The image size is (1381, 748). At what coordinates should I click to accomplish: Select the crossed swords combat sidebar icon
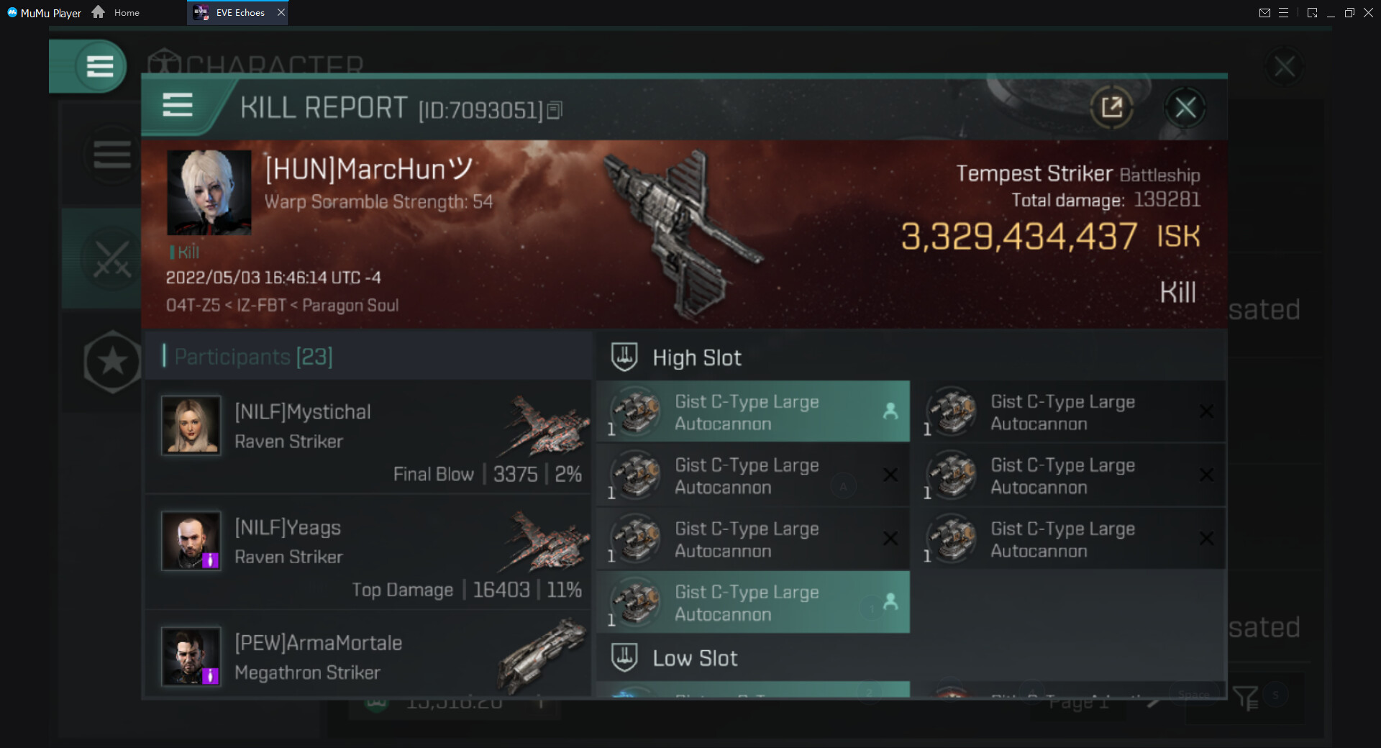[112, 259]
